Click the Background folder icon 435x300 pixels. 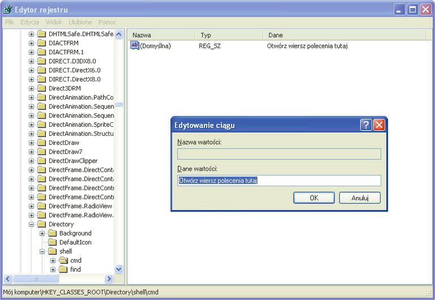click(x=52, y=233)
